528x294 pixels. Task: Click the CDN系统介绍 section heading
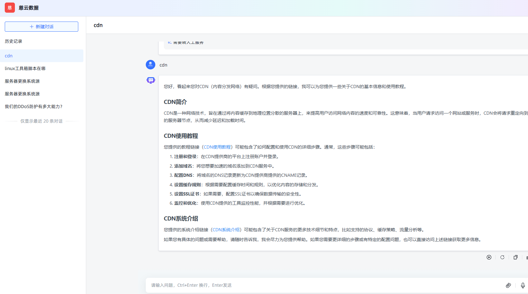point(181,219)
